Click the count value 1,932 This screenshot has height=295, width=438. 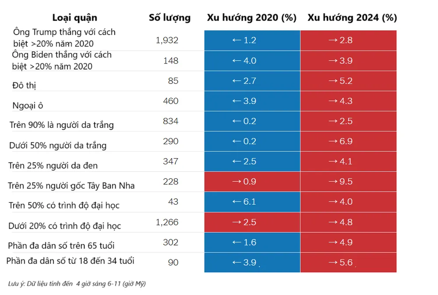[x=167, y=40]
